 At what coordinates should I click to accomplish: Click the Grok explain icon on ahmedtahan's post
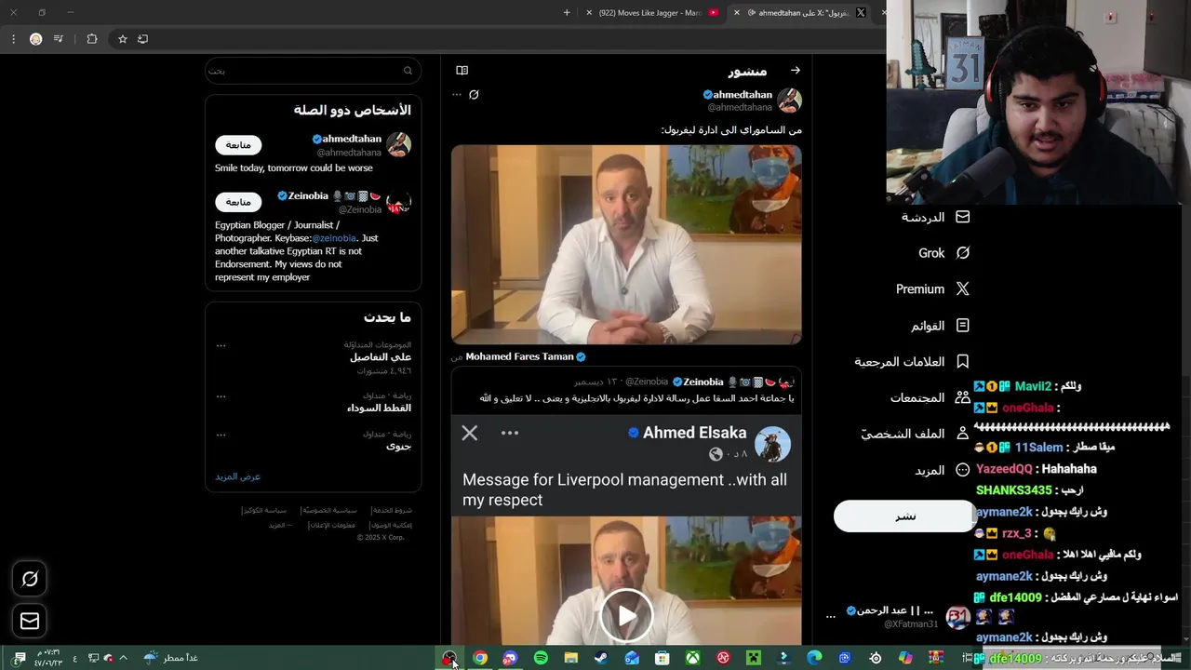(x=474, y=95)
